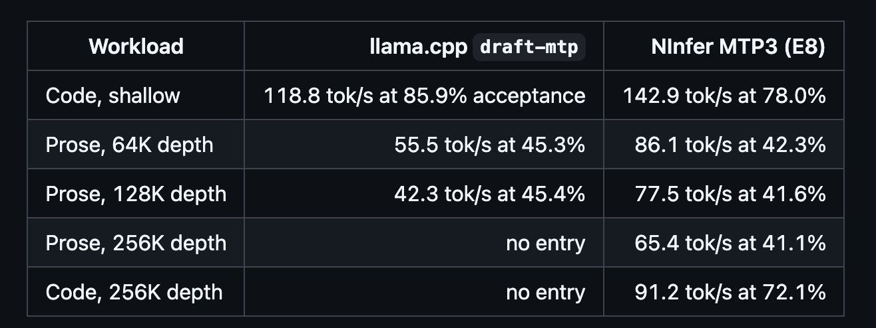Click the no entry cell for Prose 256K
The width and height of the screenshot is (876, 328).
coord(424,242)
